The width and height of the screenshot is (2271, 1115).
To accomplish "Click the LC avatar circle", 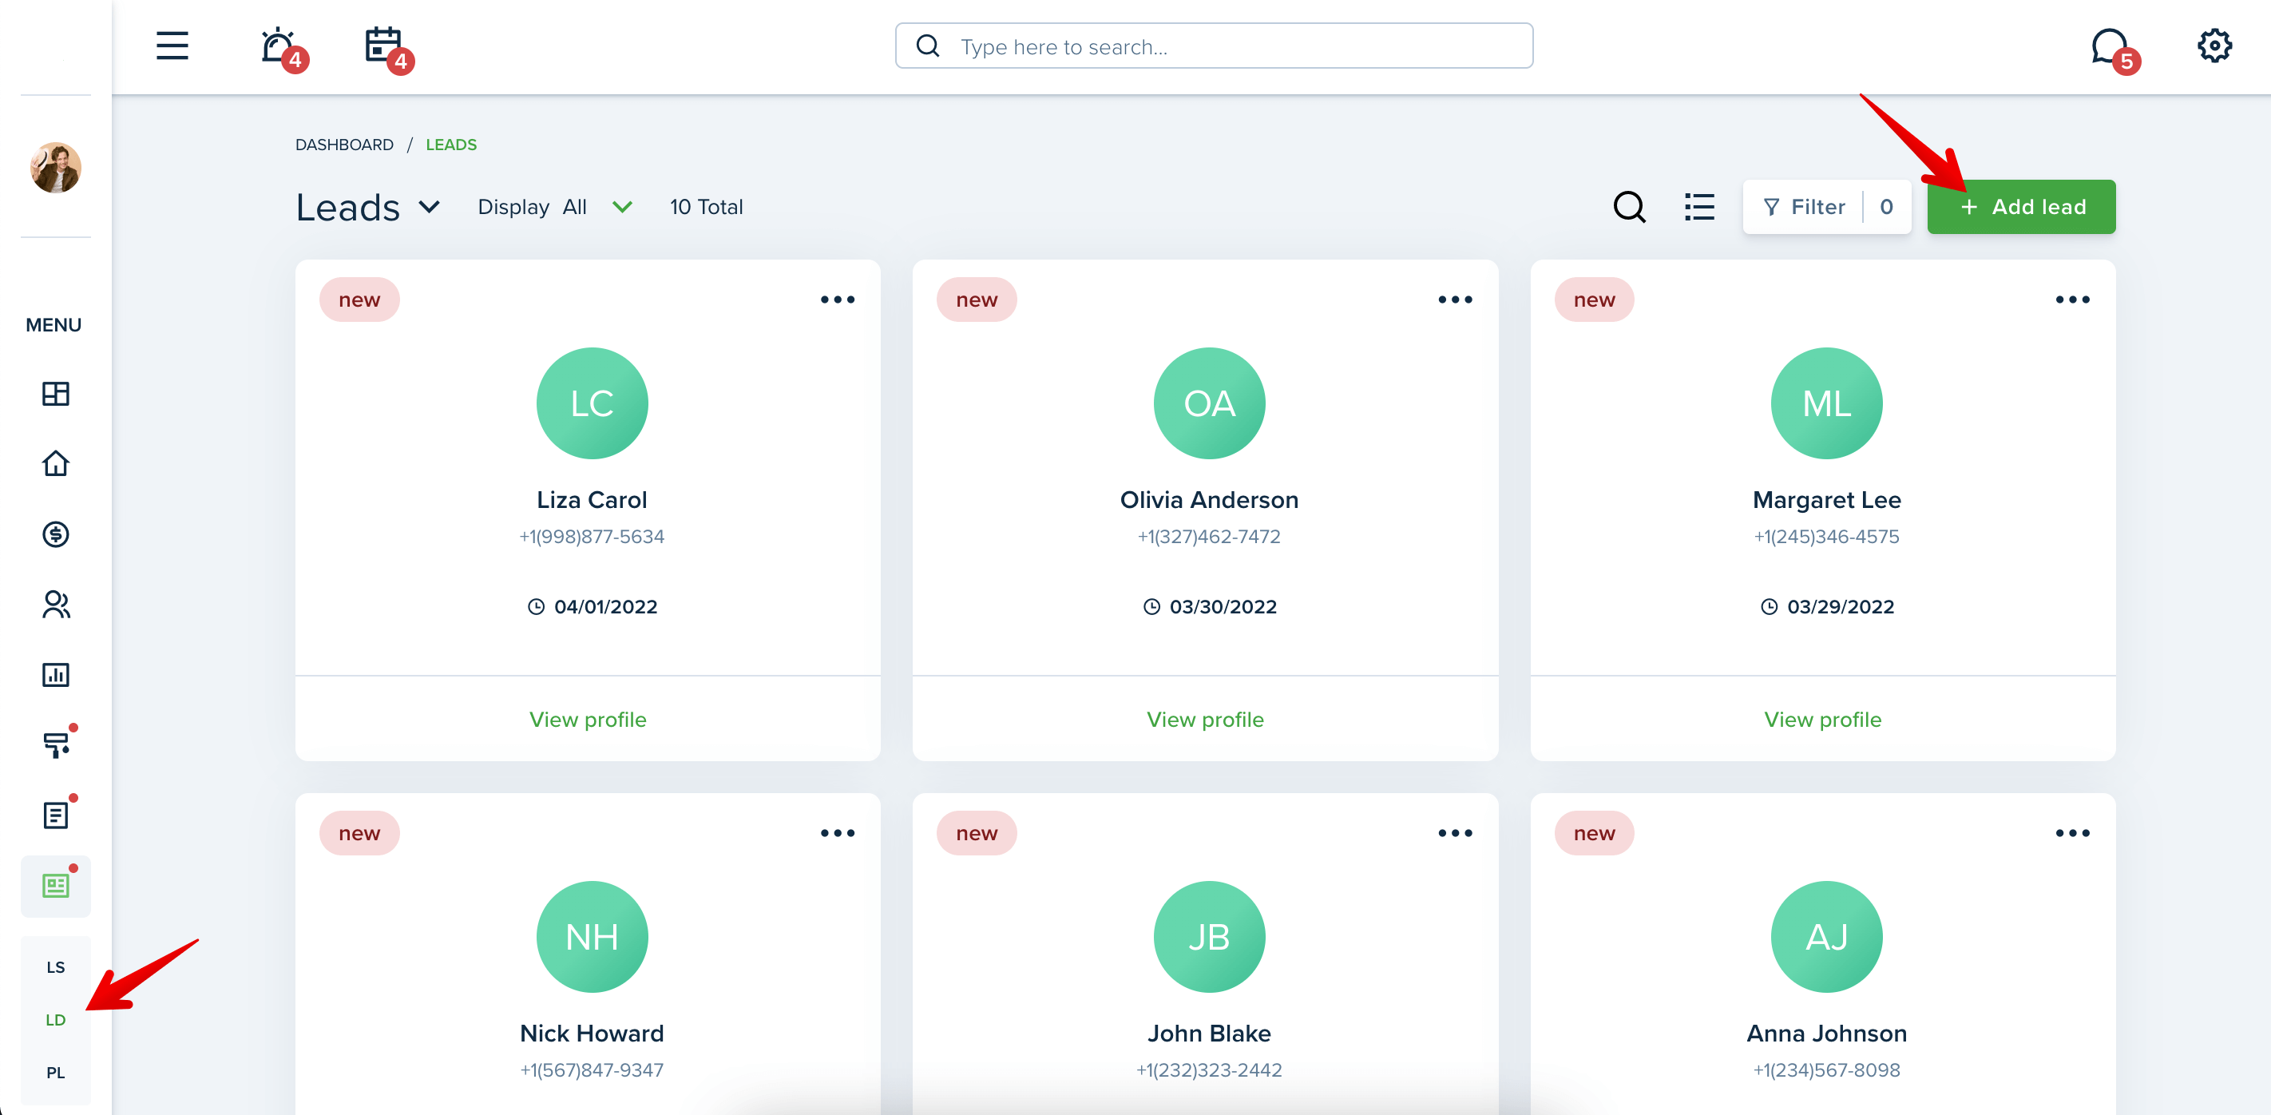I will point(592,403).
